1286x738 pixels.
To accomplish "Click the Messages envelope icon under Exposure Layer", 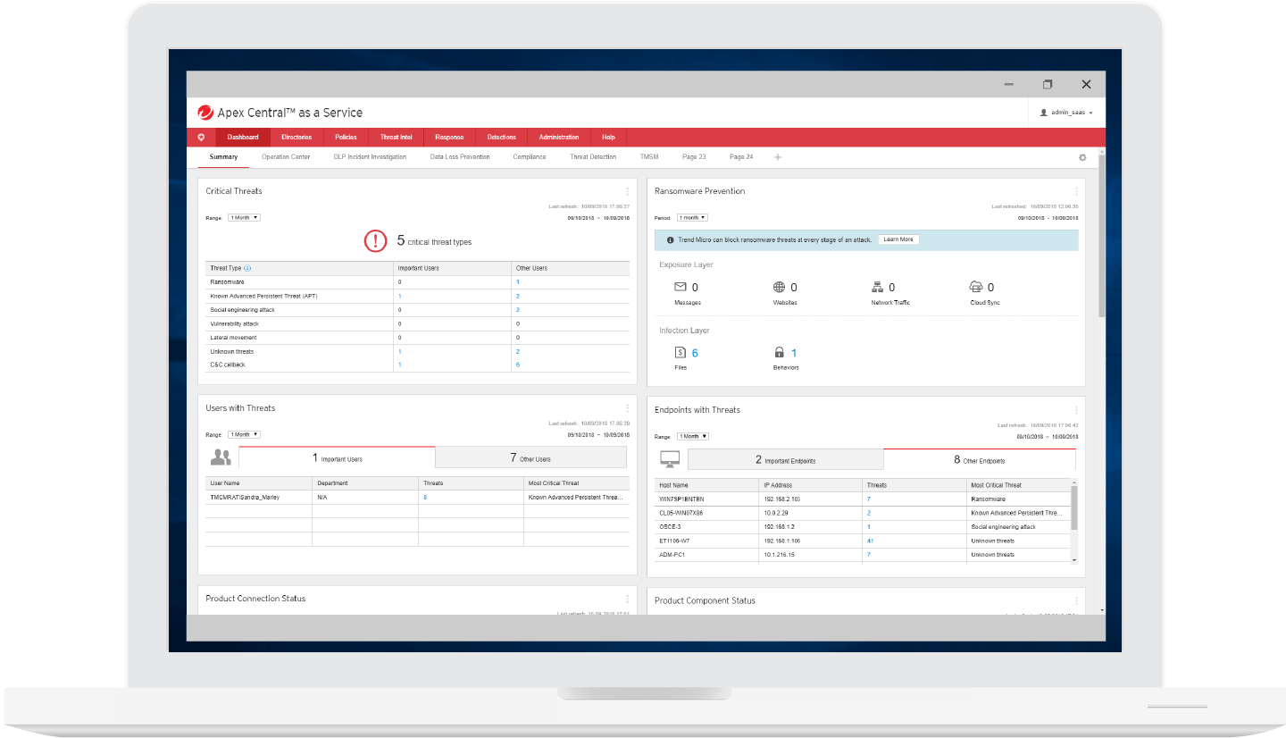I will pyautogui.click(x=680, y=287).
